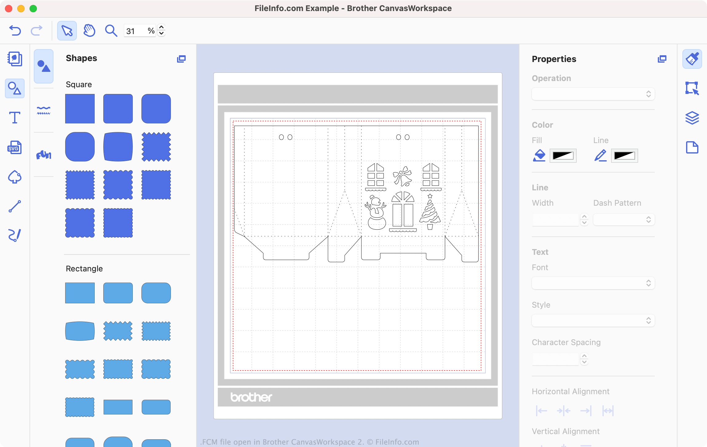Open the Font dropdown

pyautogui.click(x=593, y=283)
